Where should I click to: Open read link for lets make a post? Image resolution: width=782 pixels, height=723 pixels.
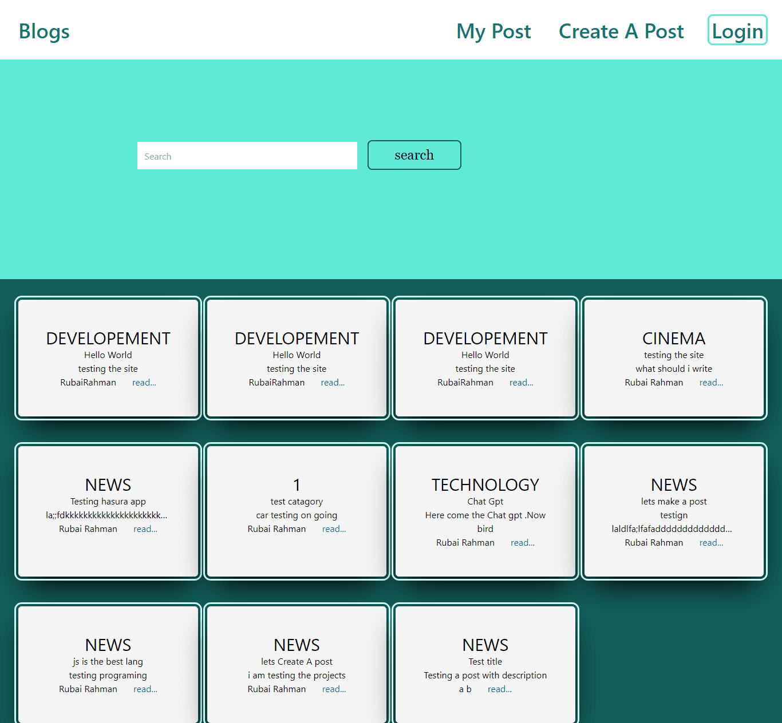tap(711, 543)
